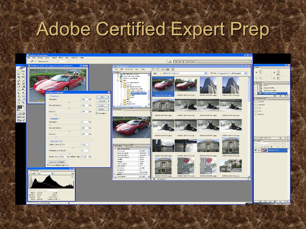Select the Clone Stamp tool
Viewport: 306px width, 229px height.
pos(19,84)
